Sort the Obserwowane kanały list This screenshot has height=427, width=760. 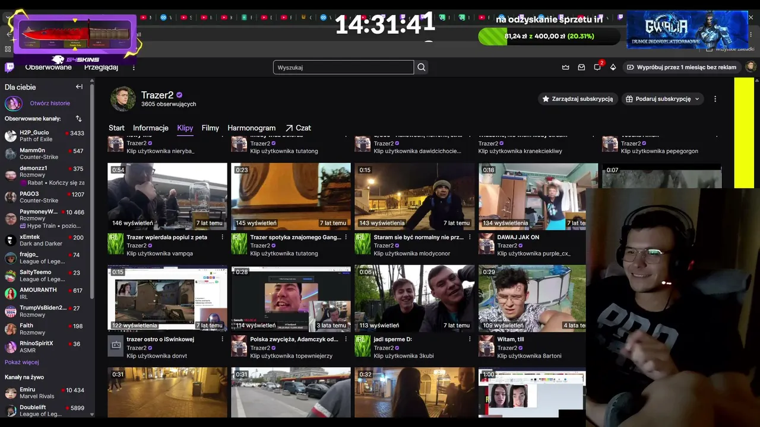tap(78, 119)
